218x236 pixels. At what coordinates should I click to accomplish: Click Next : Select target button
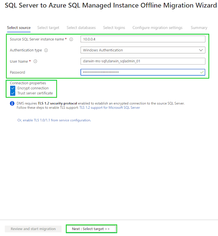click(x=91, y=229)
